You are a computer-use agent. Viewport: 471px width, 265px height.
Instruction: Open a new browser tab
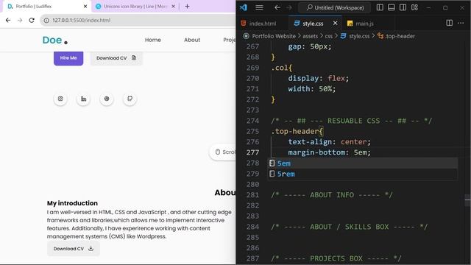click(187, 6)
